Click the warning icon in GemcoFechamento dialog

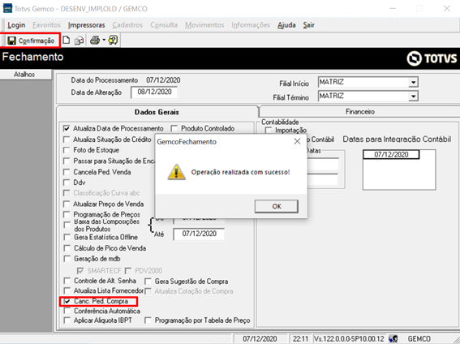pos(176,172)
